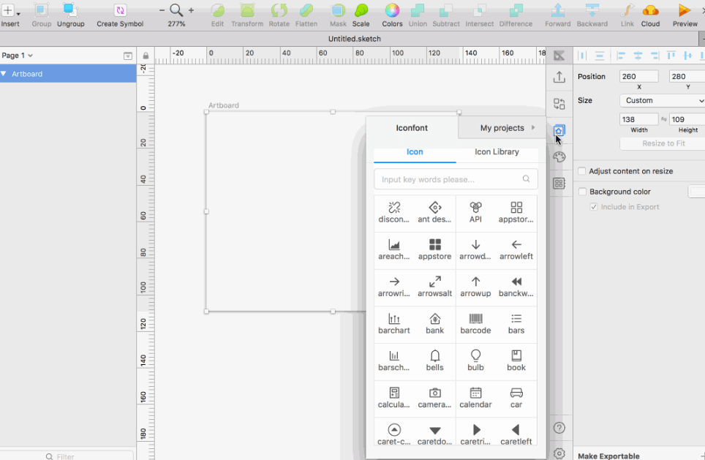Click the Resize to Fit button
705x460 pixels.
point(663,143)
